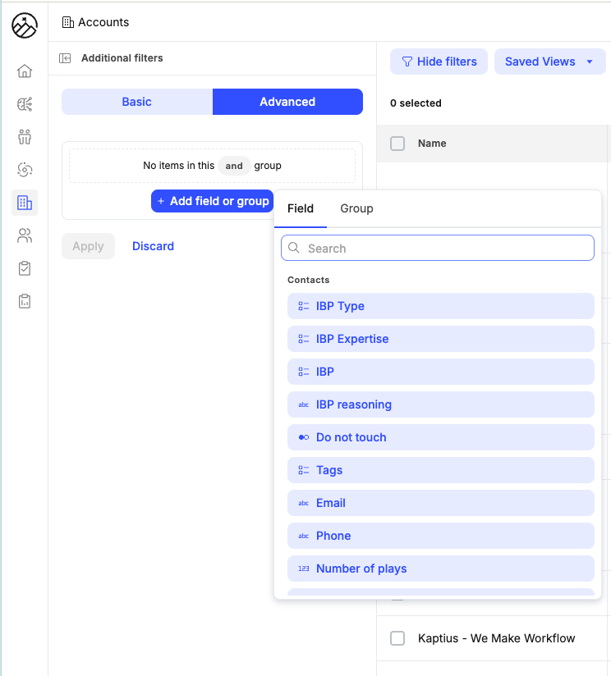Click the gift people icon in sidebar
Screen dimensions: 611x676
(x=25, y=136)
